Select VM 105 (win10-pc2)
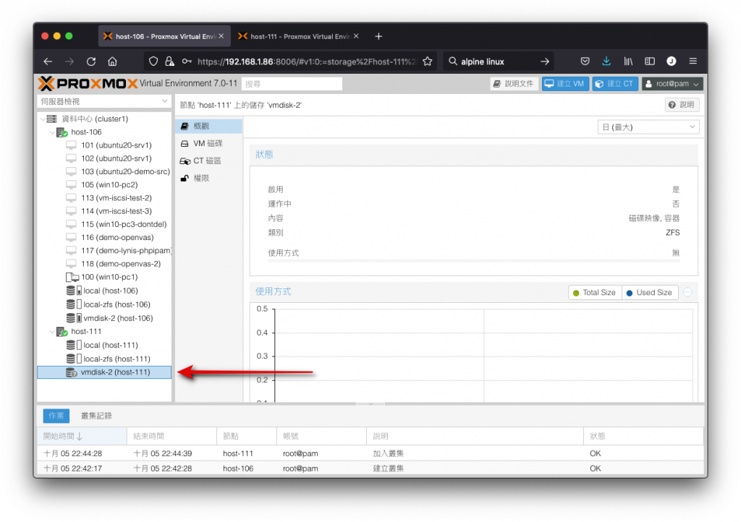This screenshot has height=522, width=741. tap(109, 185)
